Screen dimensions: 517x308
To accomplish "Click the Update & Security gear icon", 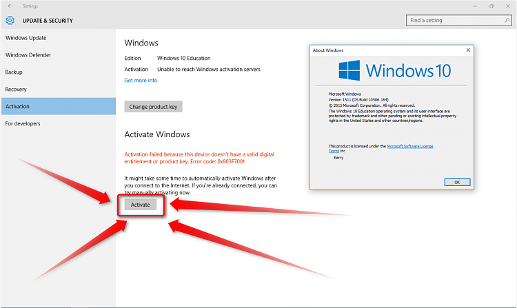I will click(10, 21).
